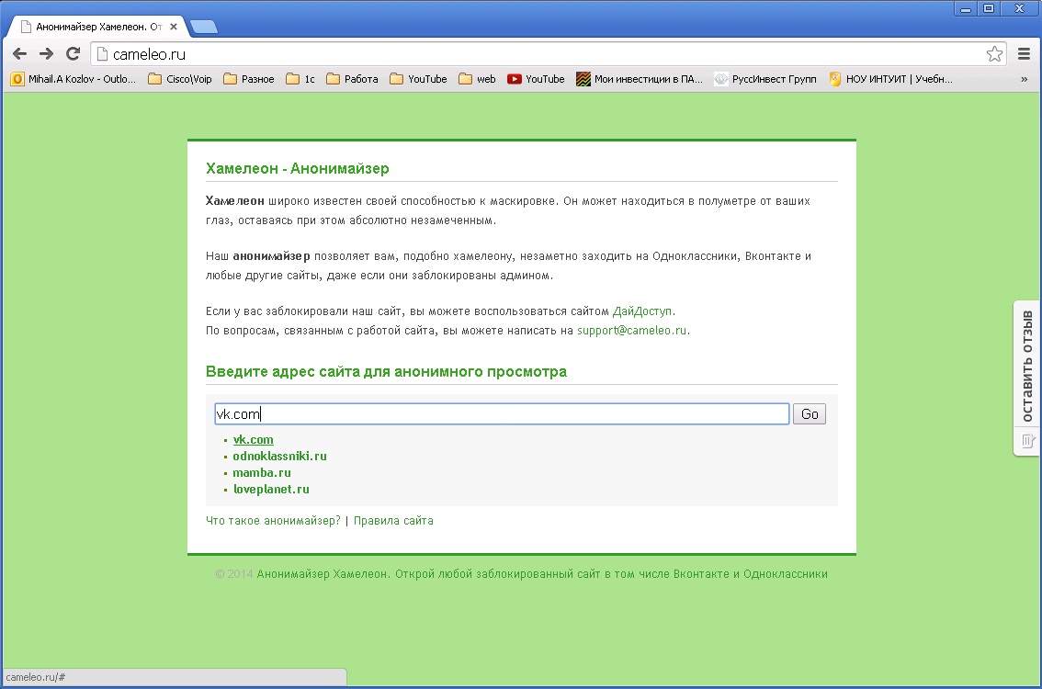Screen dimensions: 1042x689
Task: Open the Cisco\Voip bookmarks folder
Action: [x=180, y=79]
